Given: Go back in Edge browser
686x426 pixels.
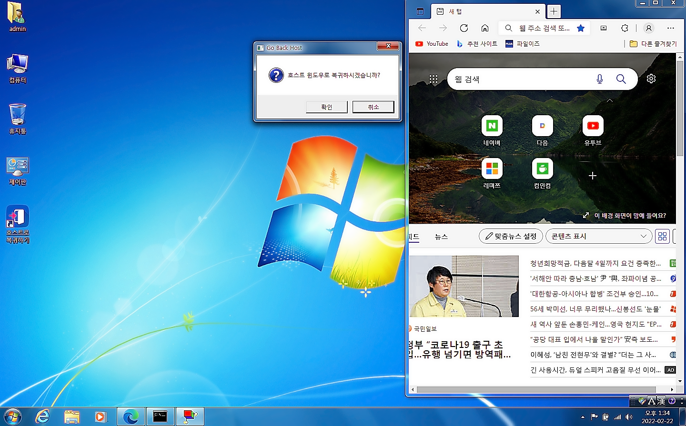Looking at the screenshot, I should [x=422, y=28].
